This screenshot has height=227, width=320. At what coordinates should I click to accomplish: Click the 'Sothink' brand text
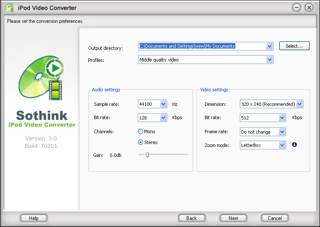(42, 115)
